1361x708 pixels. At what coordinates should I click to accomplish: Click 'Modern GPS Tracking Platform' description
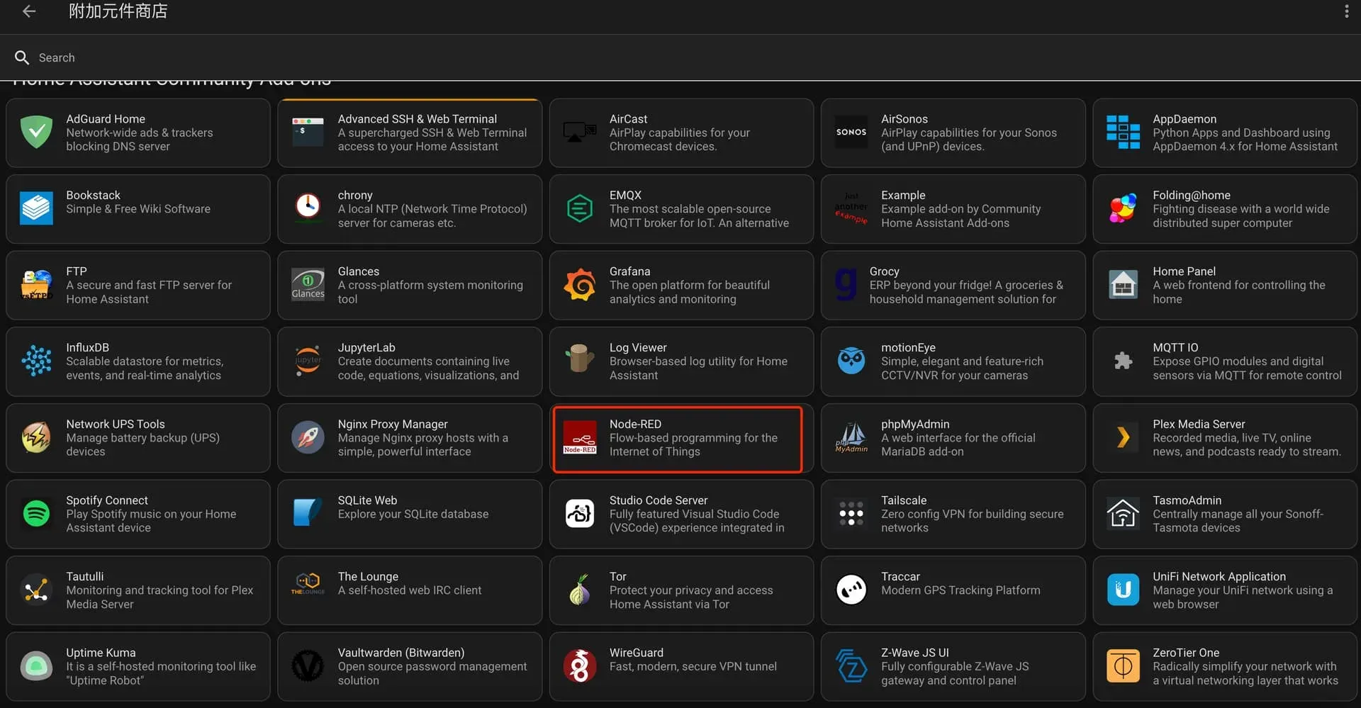pyautogui.click(x=960, y=590)
